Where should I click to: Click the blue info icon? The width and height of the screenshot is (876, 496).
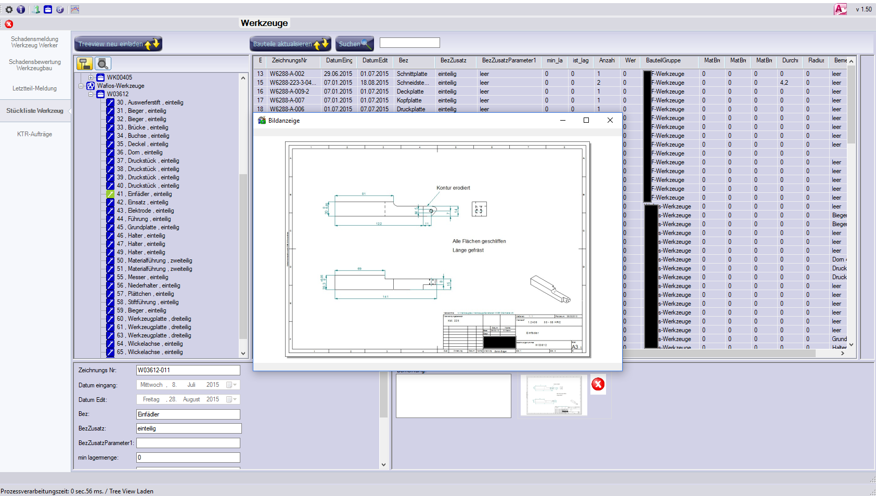tap(21, 9)
